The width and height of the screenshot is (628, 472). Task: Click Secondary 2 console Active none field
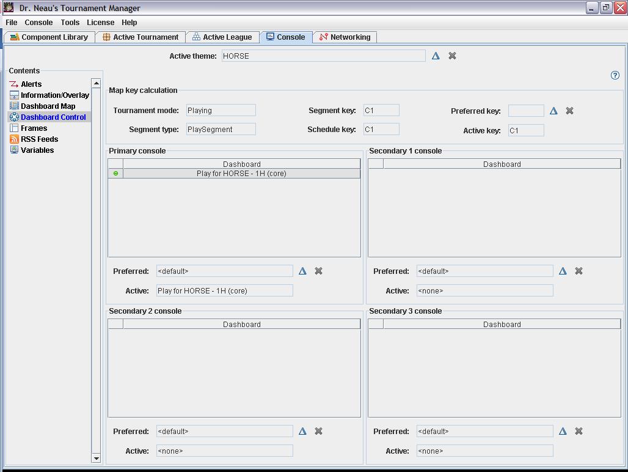[225, 451]
